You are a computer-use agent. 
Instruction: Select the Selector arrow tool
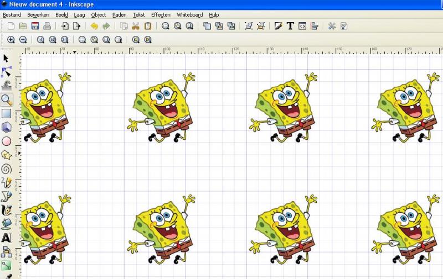click(6, 59)
